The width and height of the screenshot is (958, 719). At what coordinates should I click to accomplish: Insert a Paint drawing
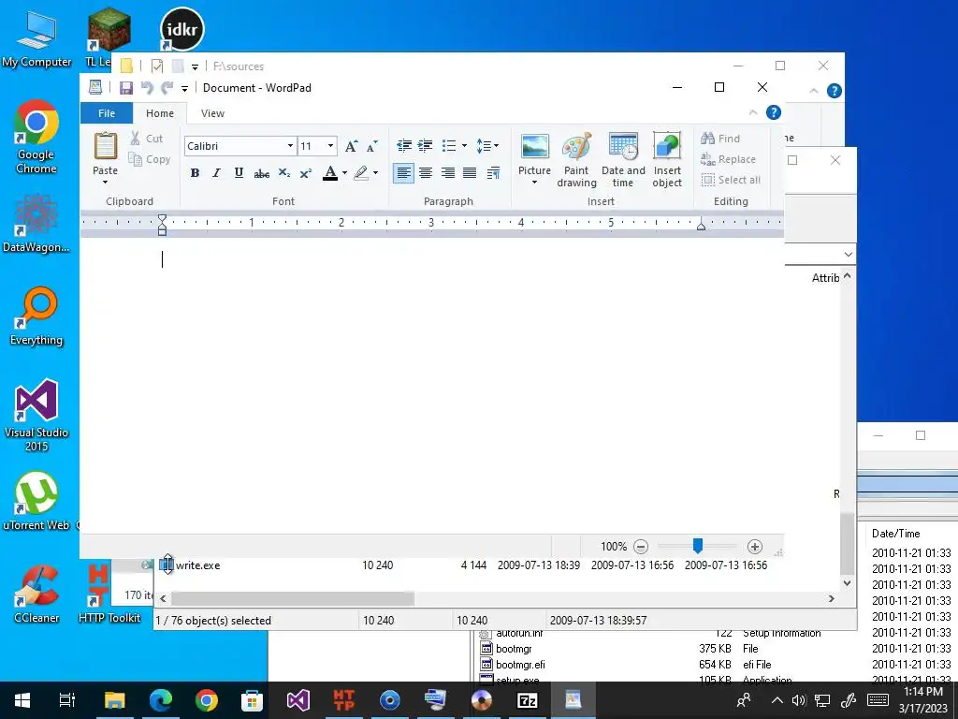point(576,160)
